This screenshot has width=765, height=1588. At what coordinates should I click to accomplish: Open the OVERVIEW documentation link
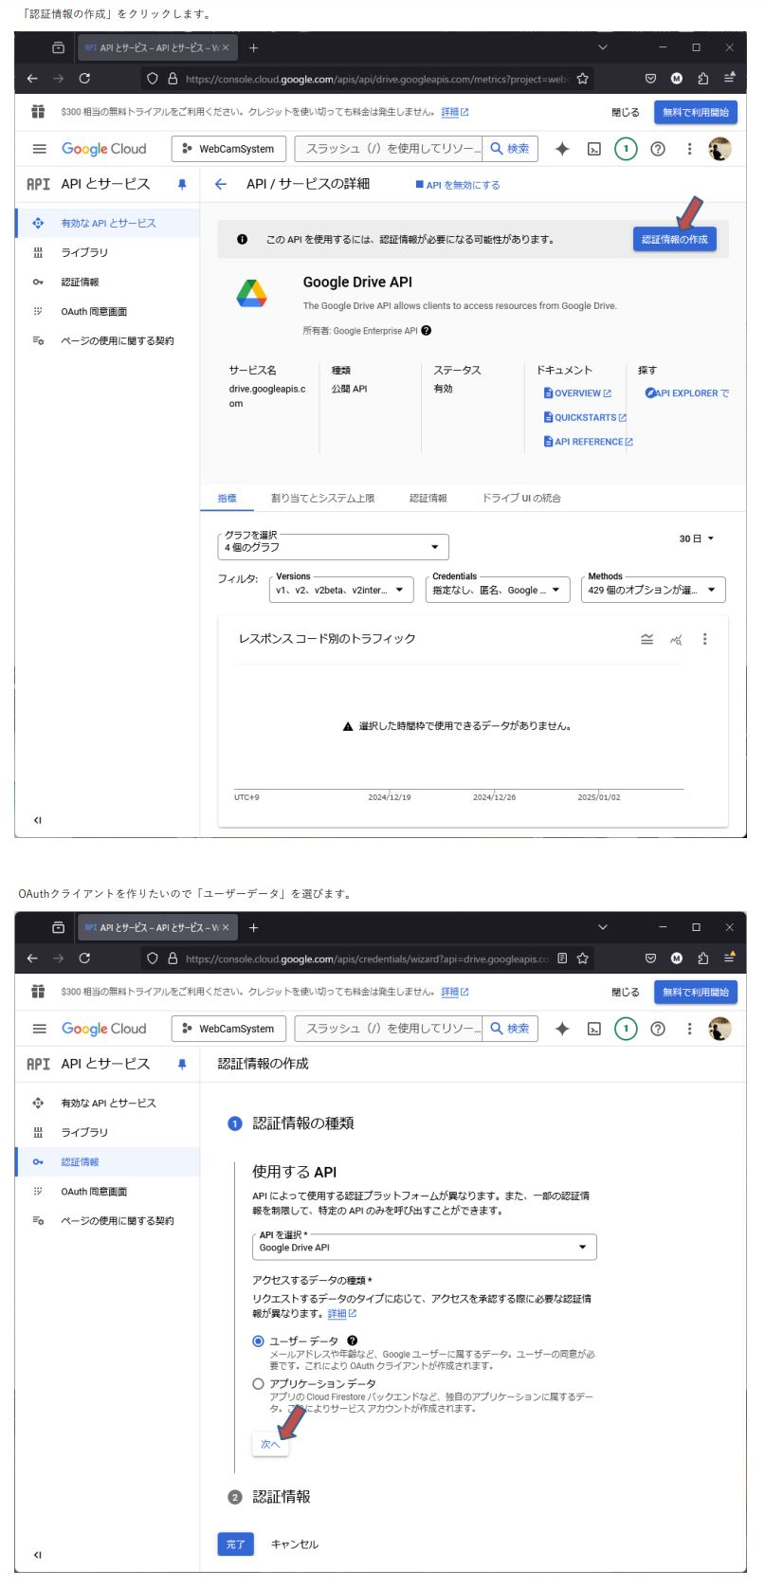click(x=577, y=393)
